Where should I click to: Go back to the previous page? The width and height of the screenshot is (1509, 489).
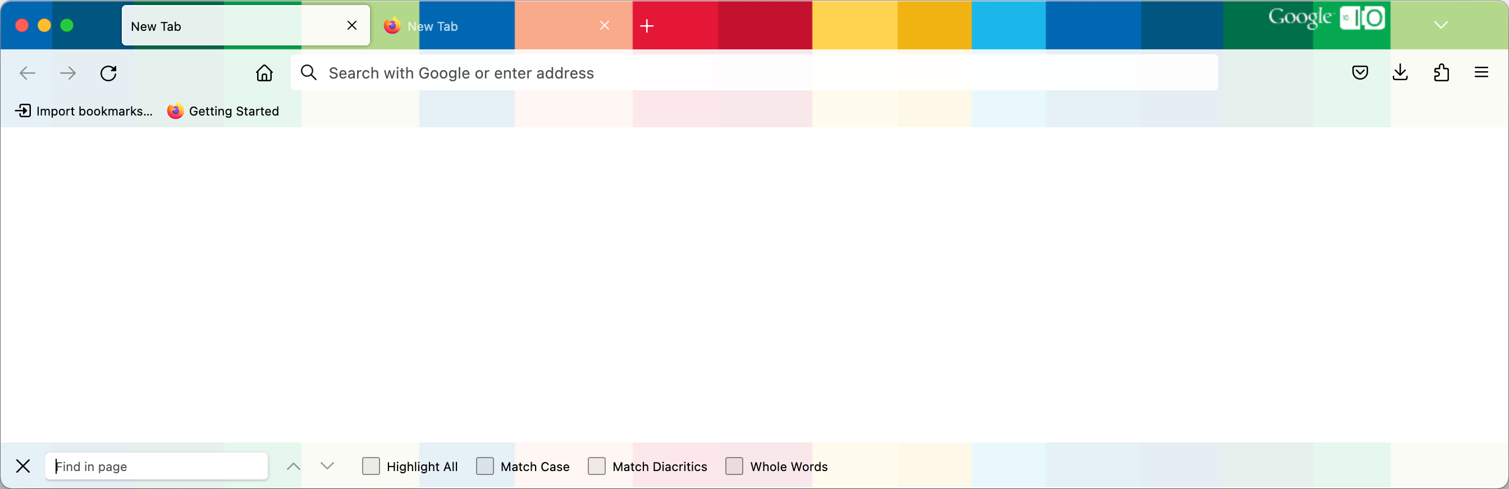(x=28, y=73)
